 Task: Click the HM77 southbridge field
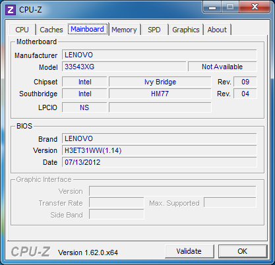(160, 94)
